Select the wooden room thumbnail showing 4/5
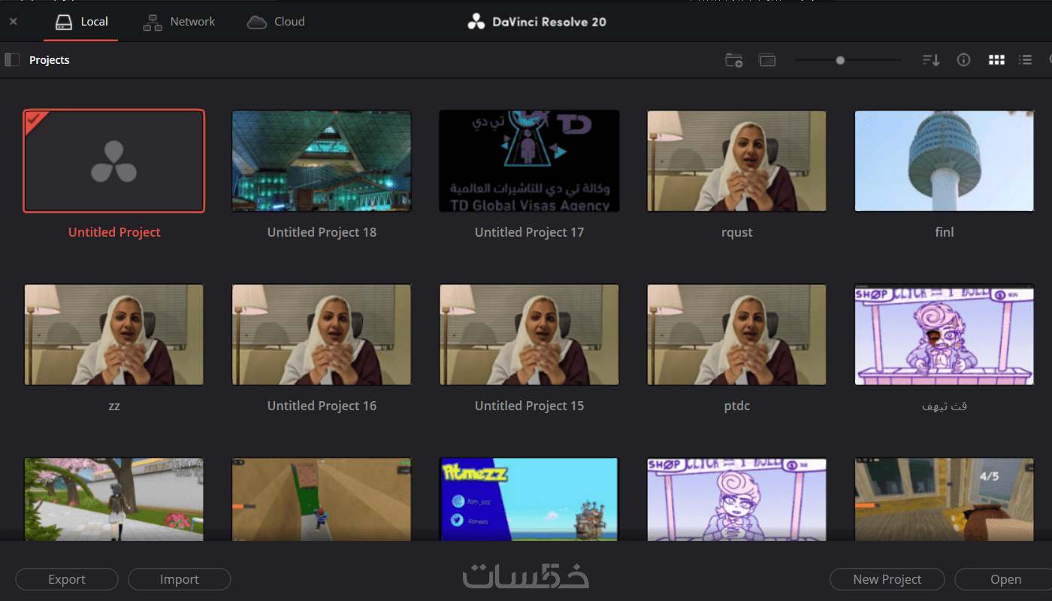The height and width of the screenshot is (601, 1052). (945, 500)
